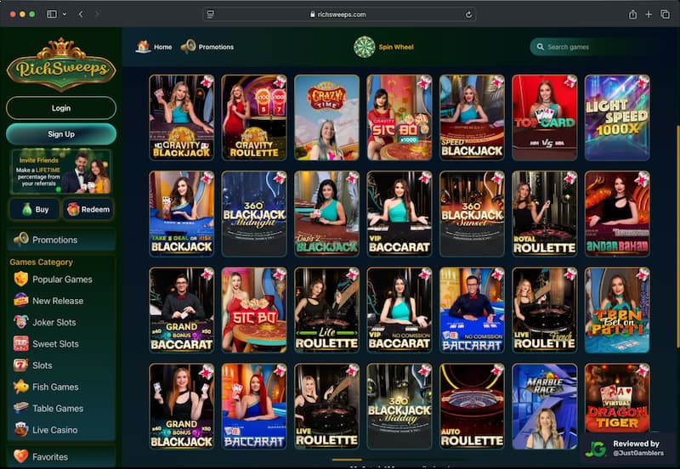Click the New Release icon

coord(20,301)
